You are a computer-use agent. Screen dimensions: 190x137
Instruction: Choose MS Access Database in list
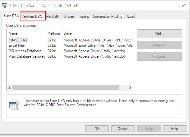click(25, 51)
